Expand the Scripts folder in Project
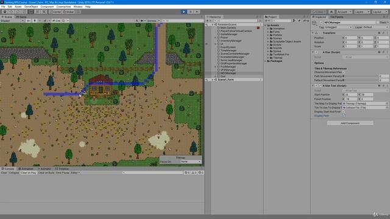The height and width of the screenshot is (219, 390). [268, 44]
